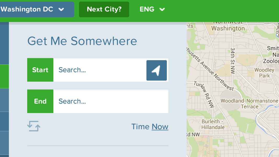This screenshot has height=157, width=279.
Task: Click Northwest Washington map label
Action: point(228,26)
